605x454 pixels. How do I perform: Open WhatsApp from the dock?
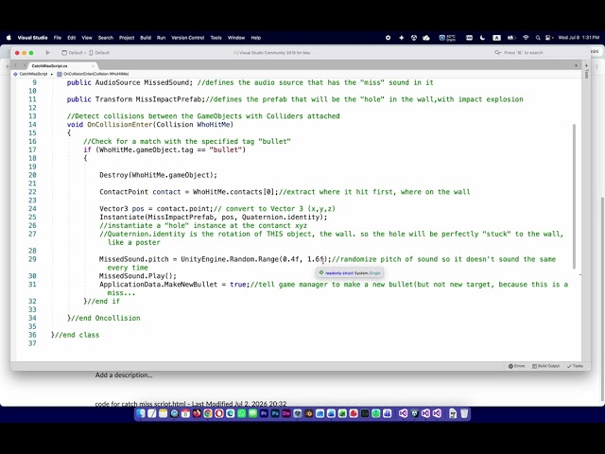pos(242,414)
